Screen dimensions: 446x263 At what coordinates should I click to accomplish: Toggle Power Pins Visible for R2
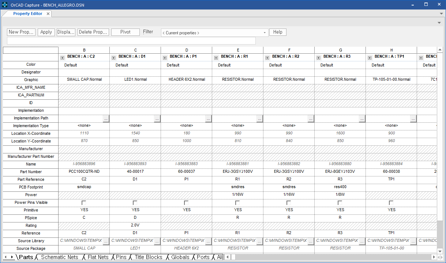[x=289, y=203]
